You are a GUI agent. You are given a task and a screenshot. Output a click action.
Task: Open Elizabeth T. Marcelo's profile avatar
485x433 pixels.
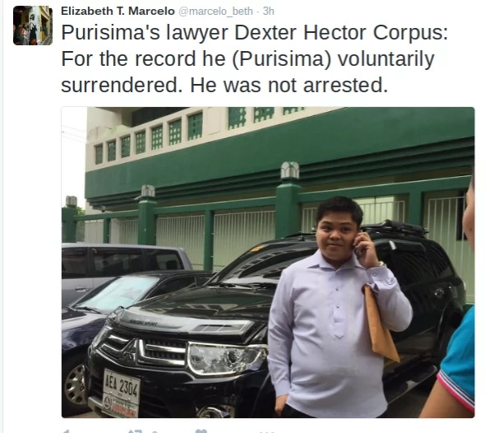(x=33, y=26)
